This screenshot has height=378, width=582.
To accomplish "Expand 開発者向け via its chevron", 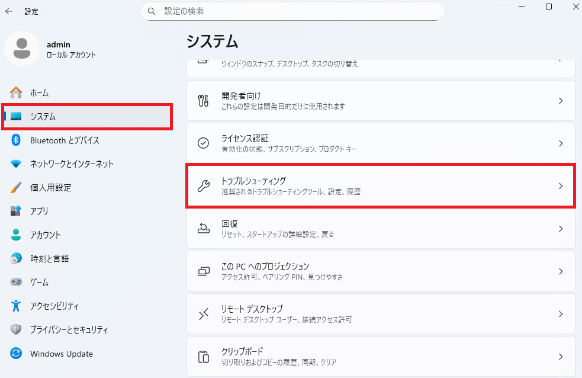I will (561, 101).
